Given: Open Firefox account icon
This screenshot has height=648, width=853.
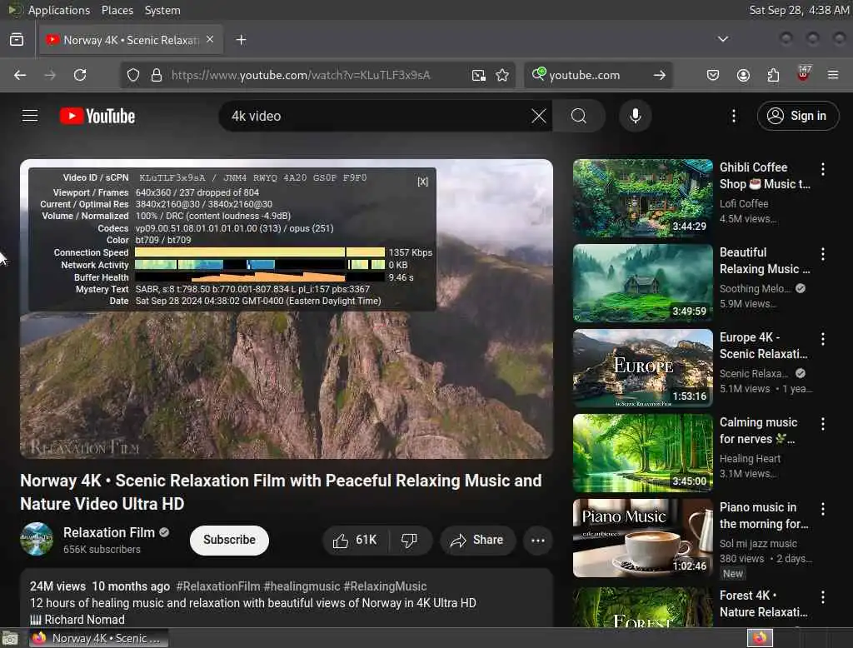Looking at the screenshot, I should coord(743,75).
